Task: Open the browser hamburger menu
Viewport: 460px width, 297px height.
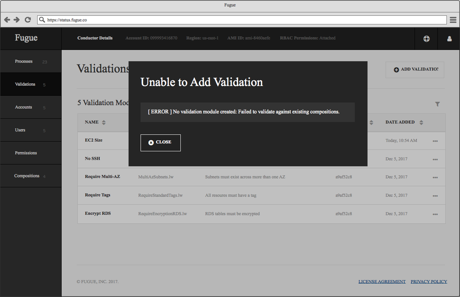Action: tap(453, 20)
